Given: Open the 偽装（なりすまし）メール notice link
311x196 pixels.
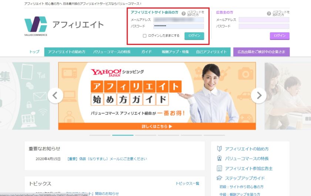Looking at the screenshot, I should point(107,159).
